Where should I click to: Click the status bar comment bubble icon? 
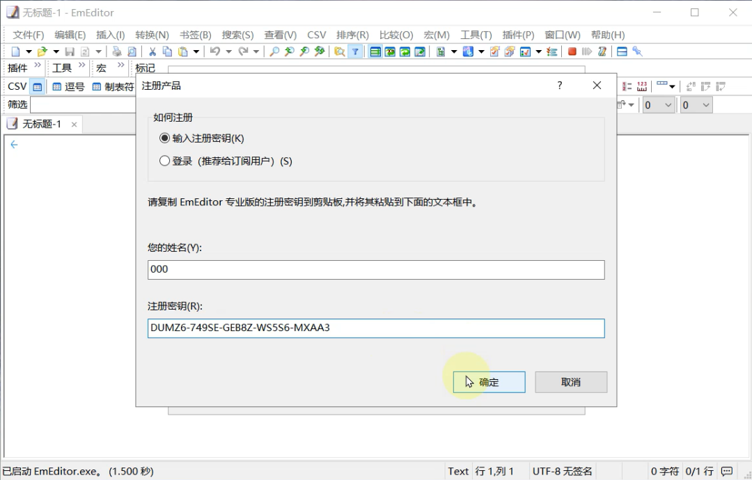(726, 472)
